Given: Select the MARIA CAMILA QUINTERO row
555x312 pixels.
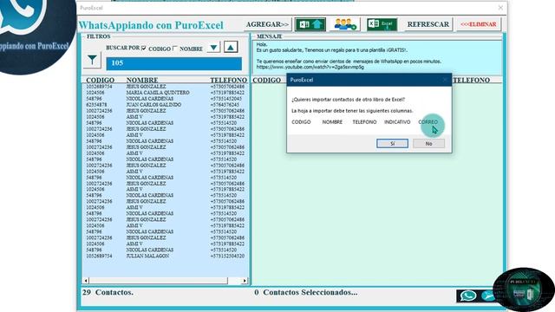Looking at the screenshot, I should (166, 93).
